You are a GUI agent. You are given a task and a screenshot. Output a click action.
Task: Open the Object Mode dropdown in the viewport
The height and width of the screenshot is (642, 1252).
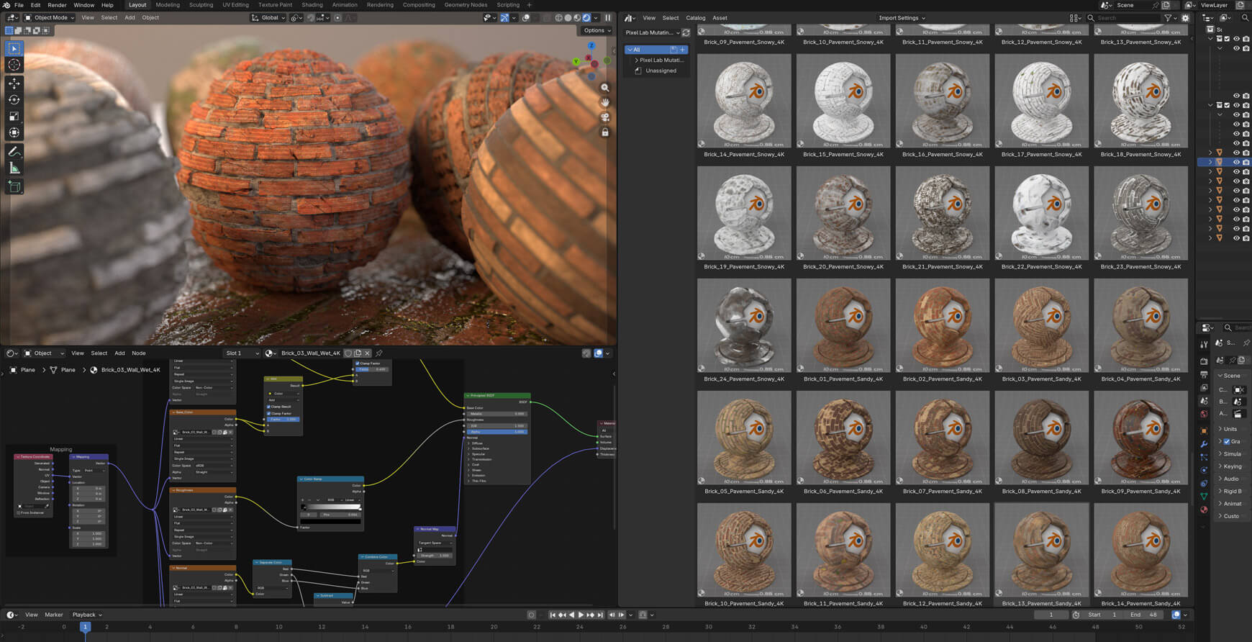click(50, 18)
